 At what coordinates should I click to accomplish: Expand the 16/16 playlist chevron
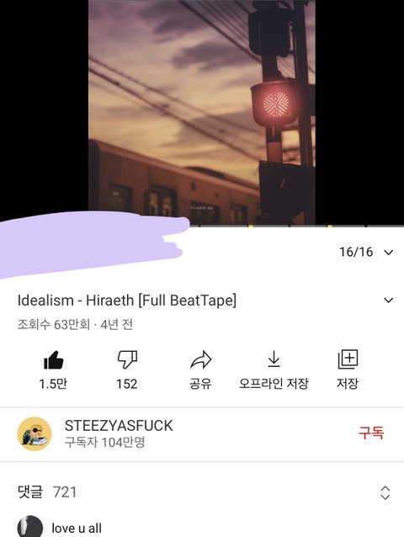(x=389, y=253)
